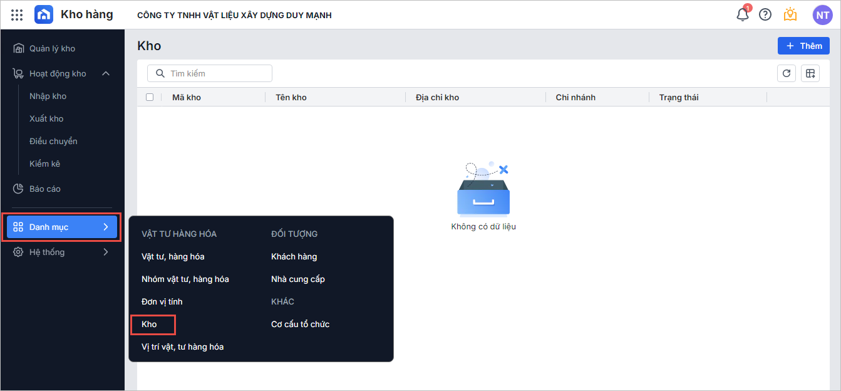Expand the Danh mục submenu chevron
Viewport: 841px width, 391px height.
pyautogui.click(x=106, y=227)
